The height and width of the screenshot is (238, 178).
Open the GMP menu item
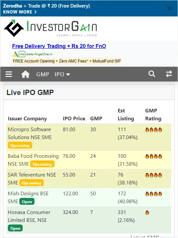tap(43, 74)
